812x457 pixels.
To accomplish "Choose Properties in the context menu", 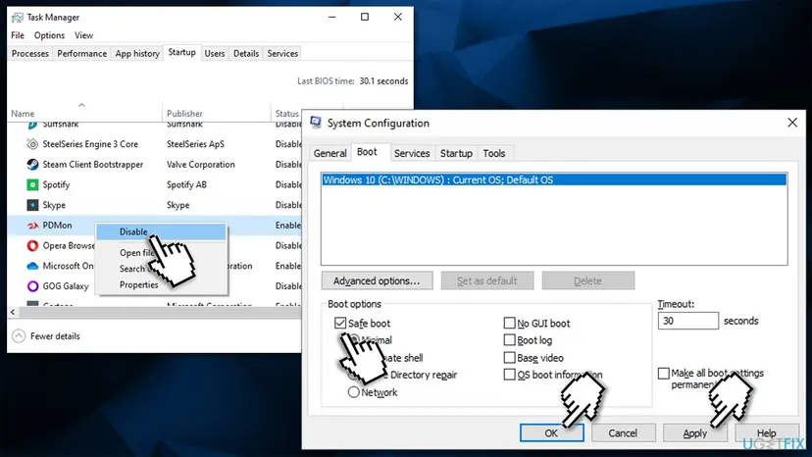I will [139, 284].
